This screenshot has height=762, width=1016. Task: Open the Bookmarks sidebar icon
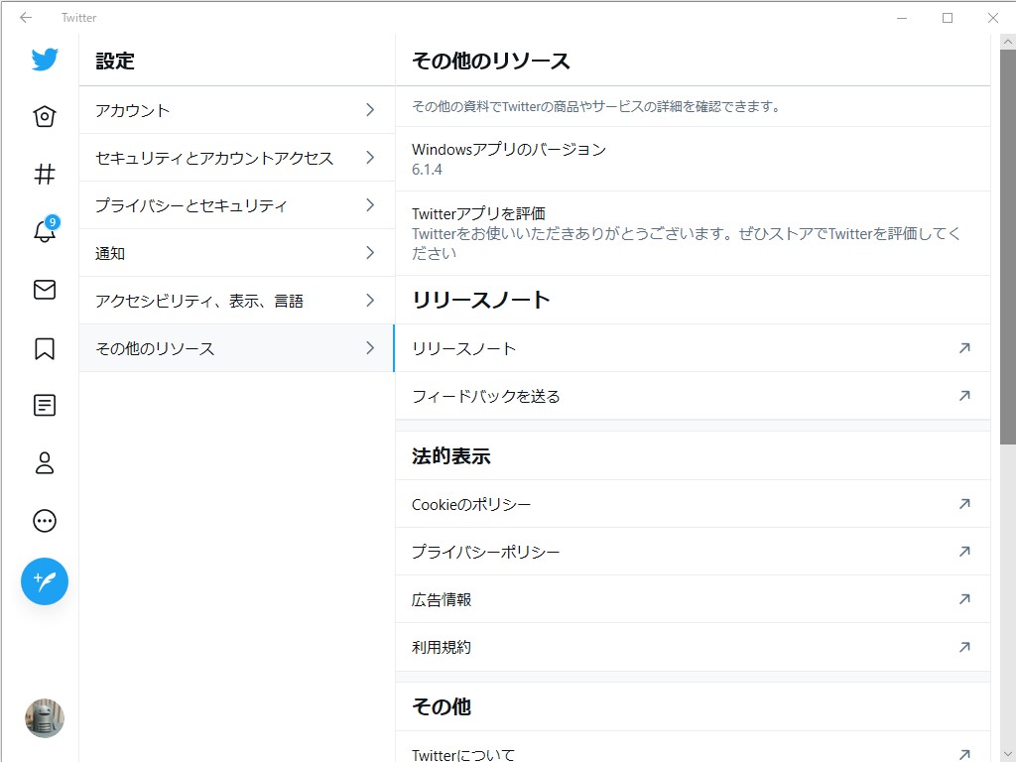pyautogui.click(x=44, y=347)
